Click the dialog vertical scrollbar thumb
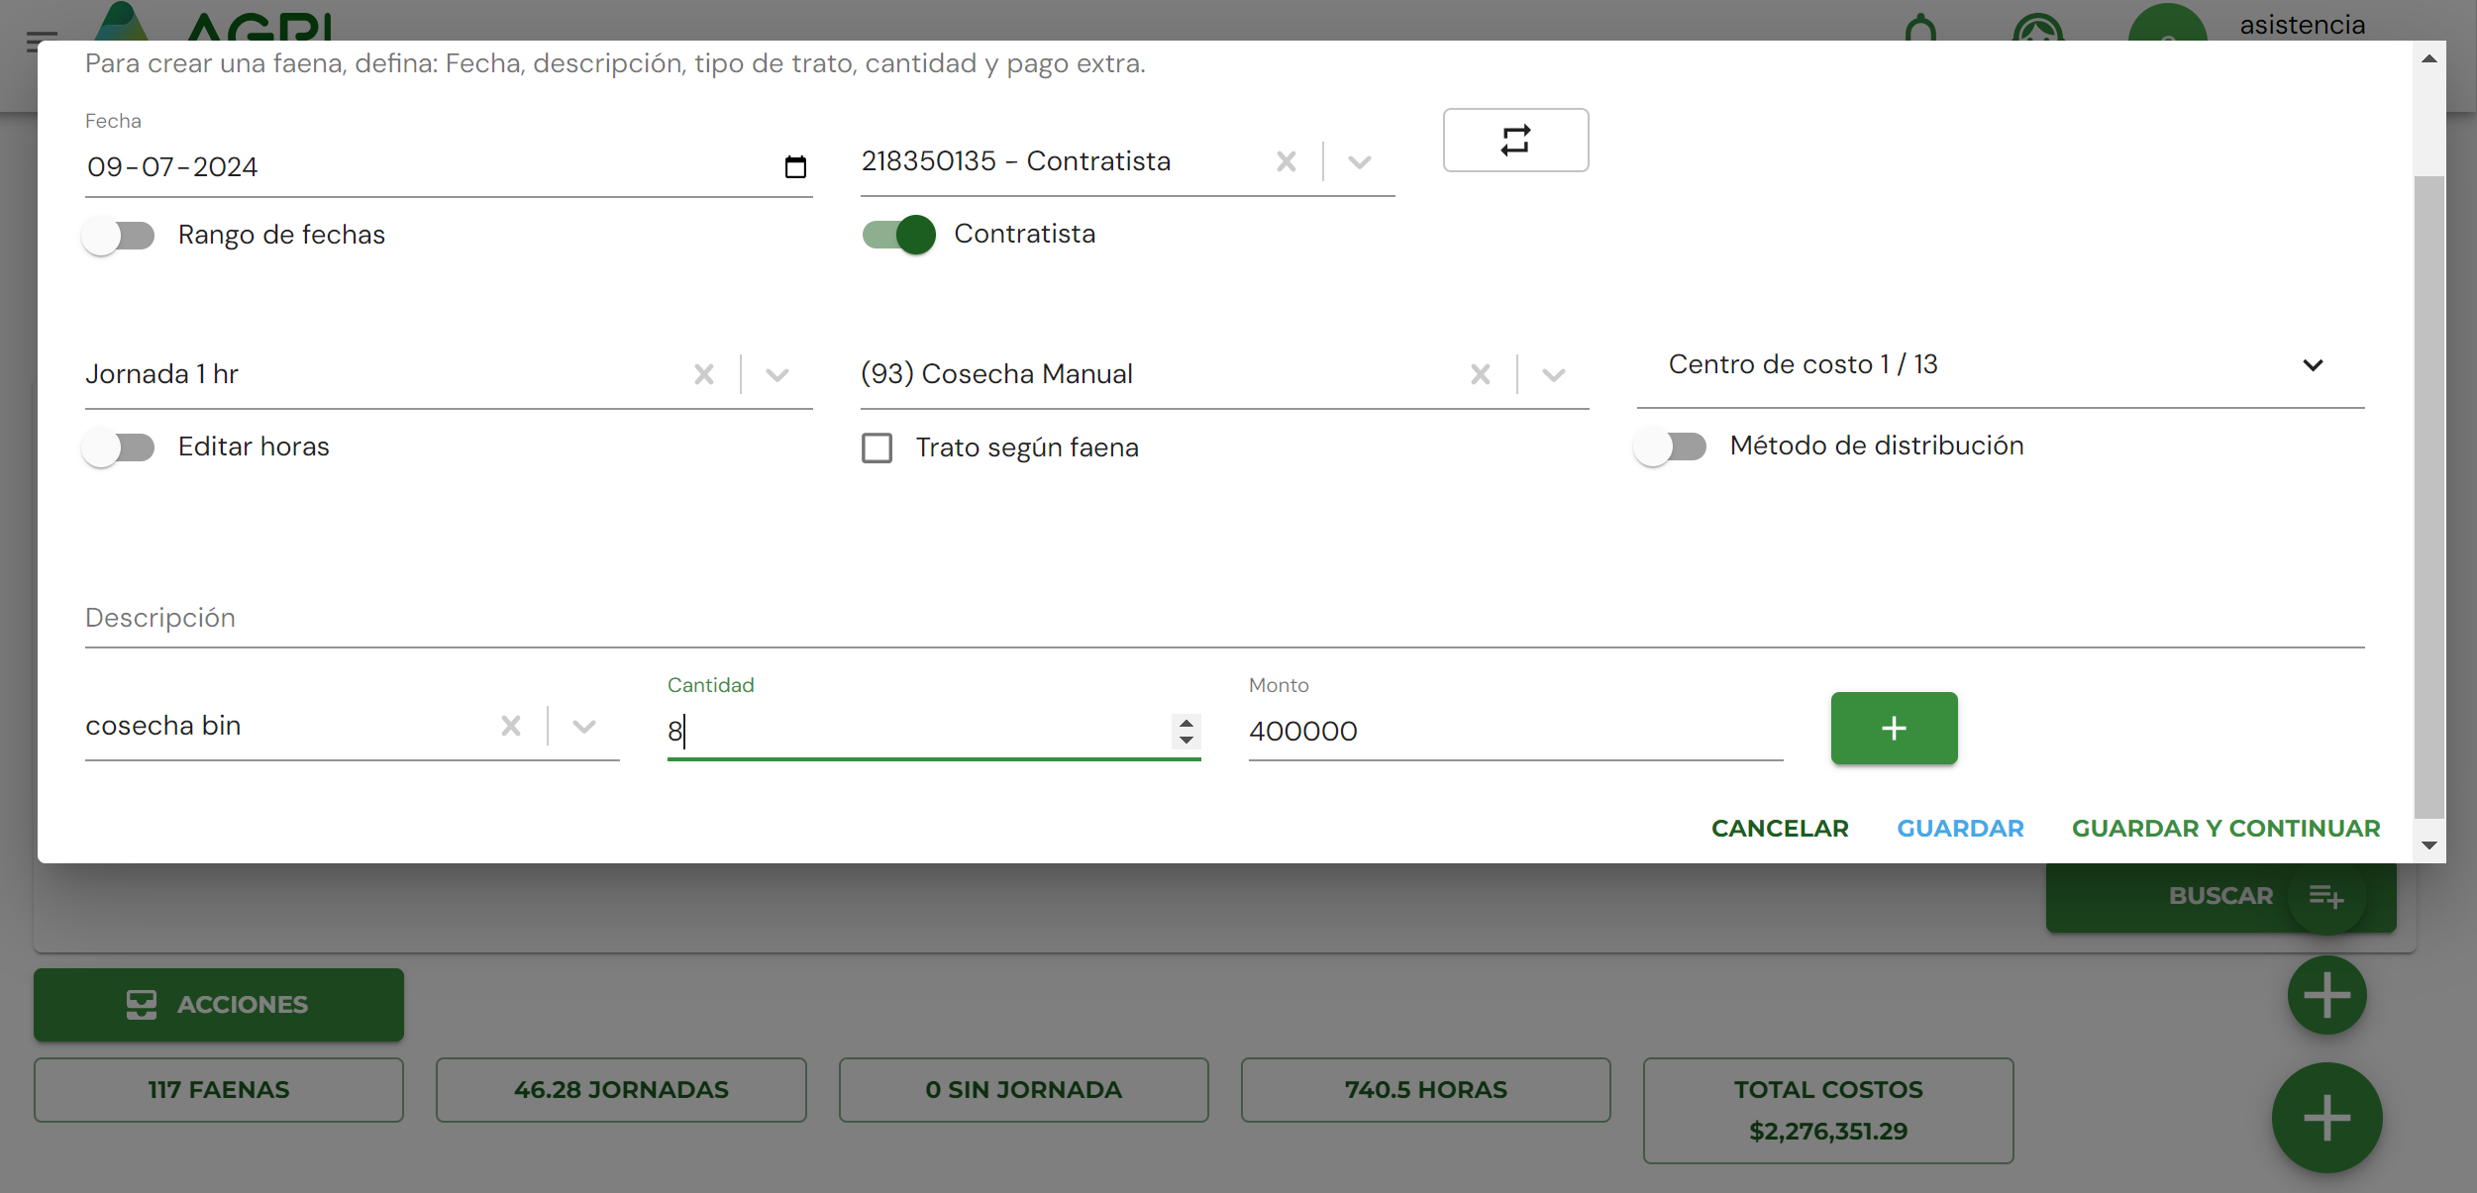Screen dimensions: 2477x1193 coord(2428,495)
